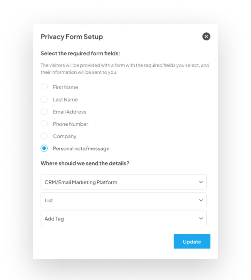Toggle the selected Personal note/message radio

tap(44, 148)
